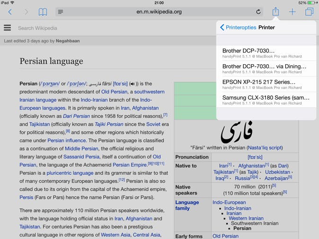The image size is (319, 239).
Task: Open Old Persian link under Early forms
Action: (x=225, y=236)
